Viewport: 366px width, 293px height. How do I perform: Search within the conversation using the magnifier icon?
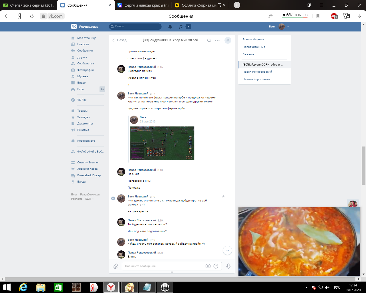(209, 40)
